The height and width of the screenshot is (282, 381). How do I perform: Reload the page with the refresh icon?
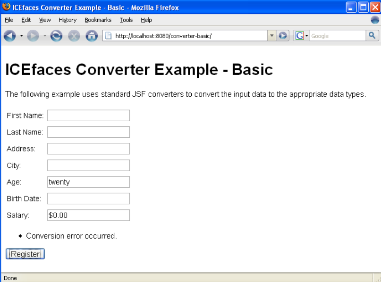click(x=56, y=36)
